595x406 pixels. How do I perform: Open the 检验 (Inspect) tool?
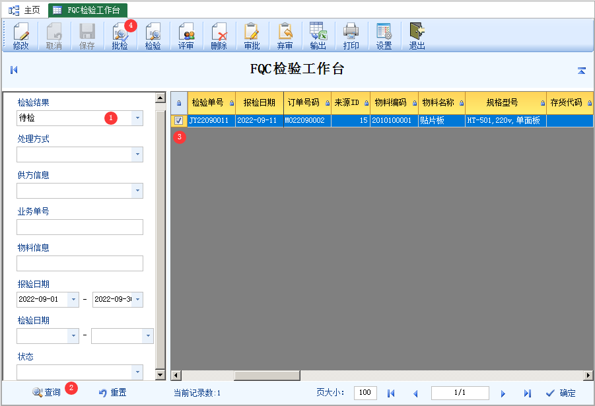click(153, 36)
